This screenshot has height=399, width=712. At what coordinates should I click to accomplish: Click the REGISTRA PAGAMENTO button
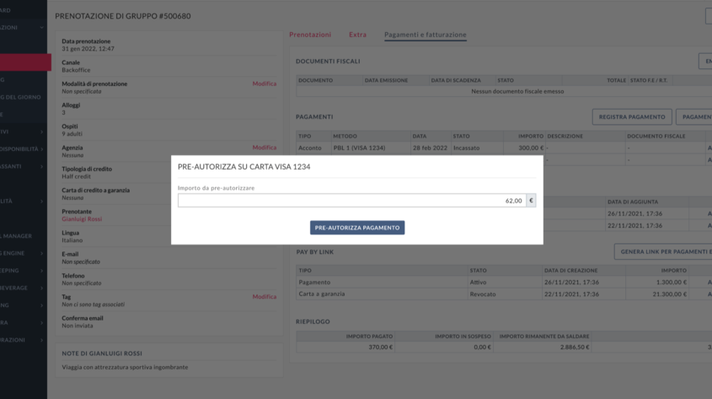coord(632,116)
